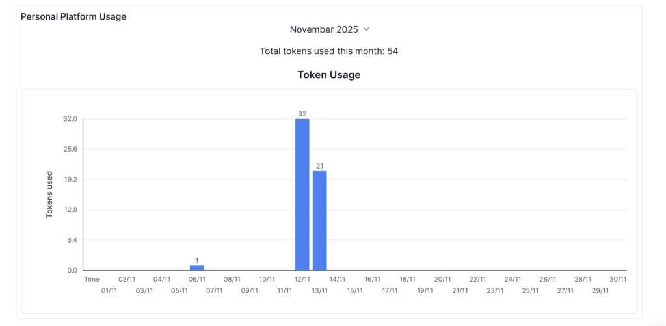Screen dimensions: 666x326
Task: Click the 25/11 date tick label
Action: tap(530, 290)
